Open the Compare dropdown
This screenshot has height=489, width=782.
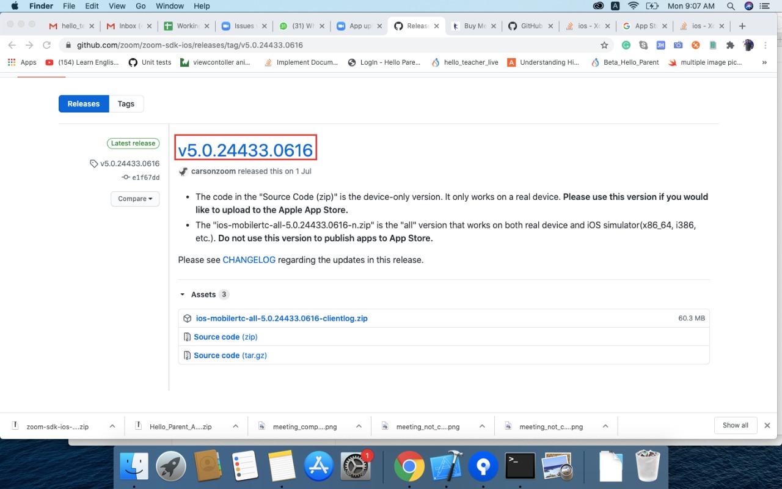point(135,199)
